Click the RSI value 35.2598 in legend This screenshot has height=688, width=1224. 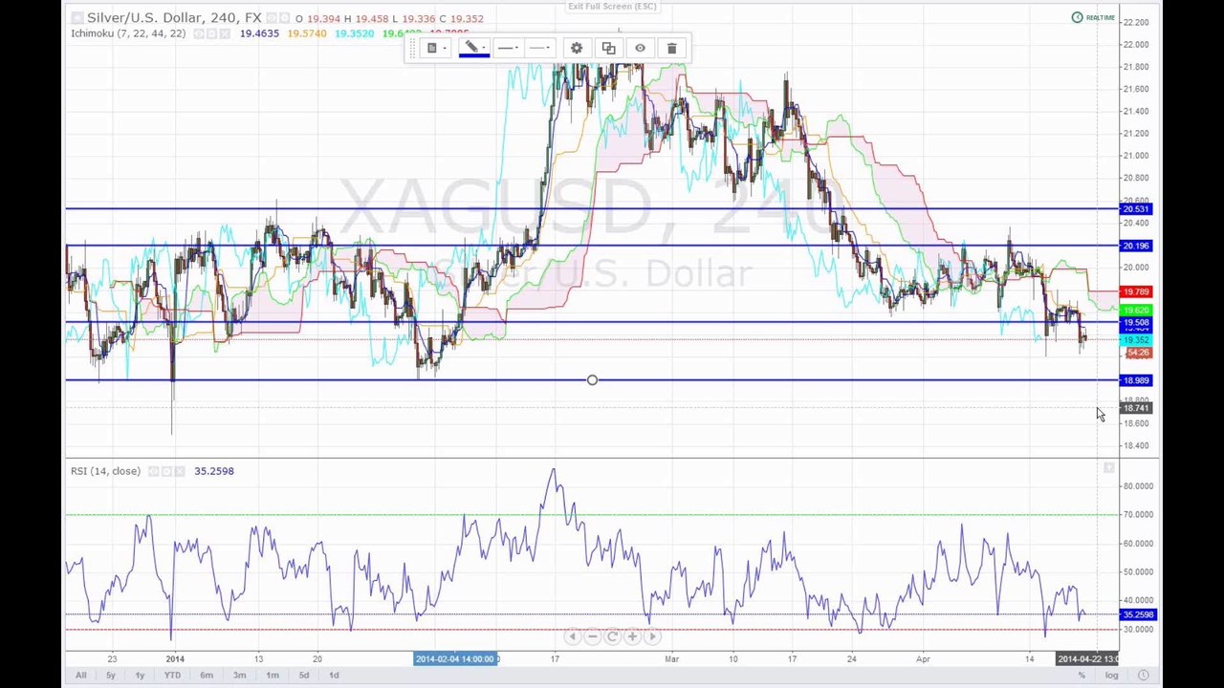point(214,471)
